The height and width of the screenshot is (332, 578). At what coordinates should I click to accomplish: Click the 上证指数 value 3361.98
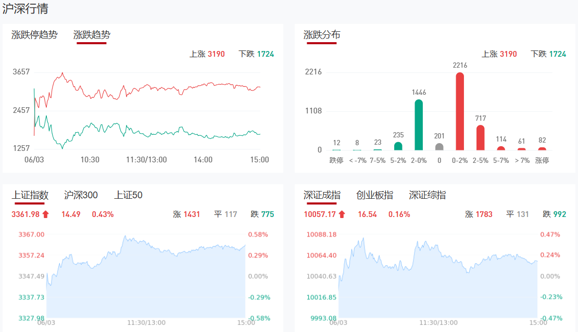(x=26, y=214)
